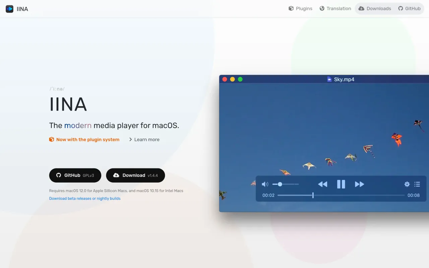Click the chevron next to Learn more
This screenshot has height=268, width=429.
click(130, 140)
